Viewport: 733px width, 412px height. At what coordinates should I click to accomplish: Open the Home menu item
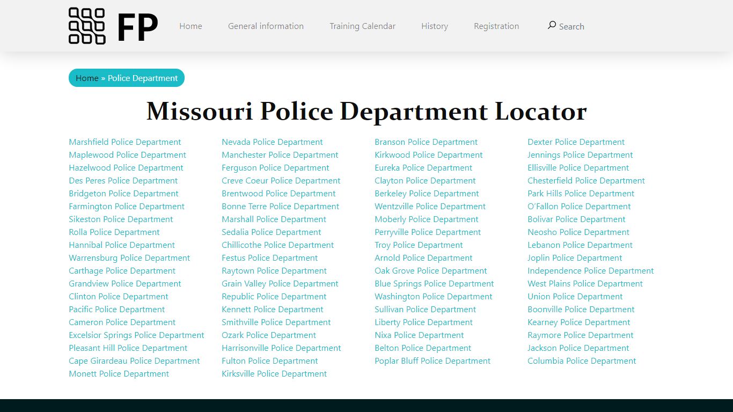coord(190,26)
